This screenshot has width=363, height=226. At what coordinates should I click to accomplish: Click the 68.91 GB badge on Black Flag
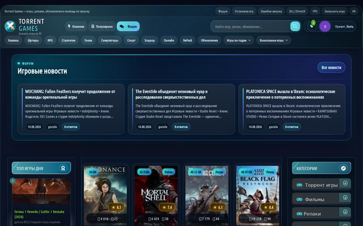pos(246,172)
